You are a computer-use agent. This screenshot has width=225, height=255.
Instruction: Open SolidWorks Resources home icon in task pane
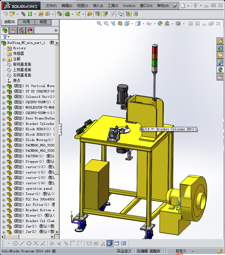[220, 41]
